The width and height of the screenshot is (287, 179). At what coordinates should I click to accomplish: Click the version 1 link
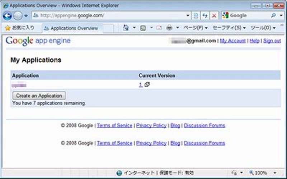coord(141,85)
